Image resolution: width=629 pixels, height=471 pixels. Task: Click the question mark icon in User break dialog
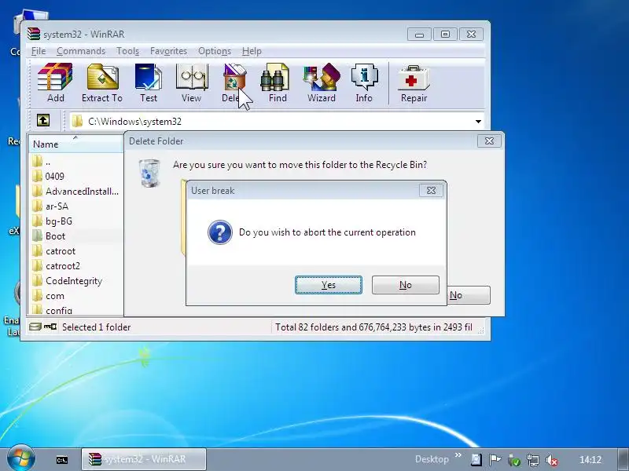(220, 232)
